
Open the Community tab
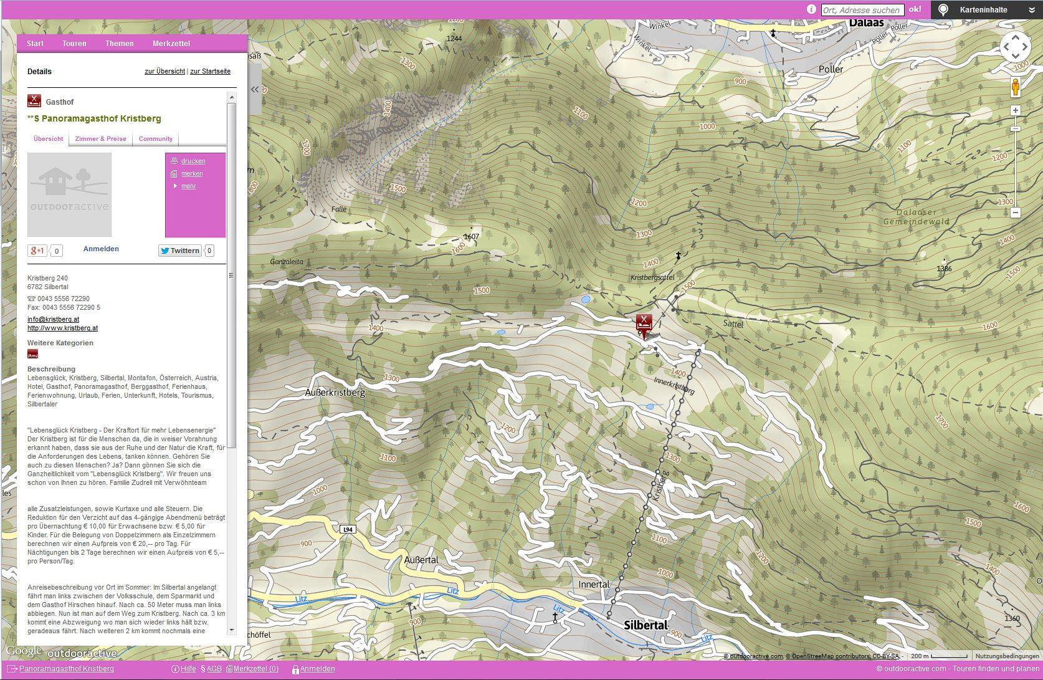click(x=155, y=139)
